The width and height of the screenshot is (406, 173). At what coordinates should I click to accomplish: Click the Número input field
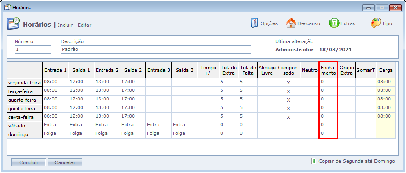click(x=33, y=49)
